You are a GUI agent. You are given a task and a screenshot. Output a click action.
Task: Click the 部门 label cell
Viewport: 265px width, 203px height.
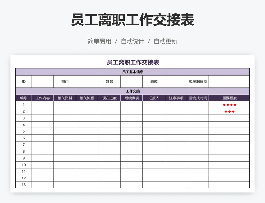(x=65, y=82)
